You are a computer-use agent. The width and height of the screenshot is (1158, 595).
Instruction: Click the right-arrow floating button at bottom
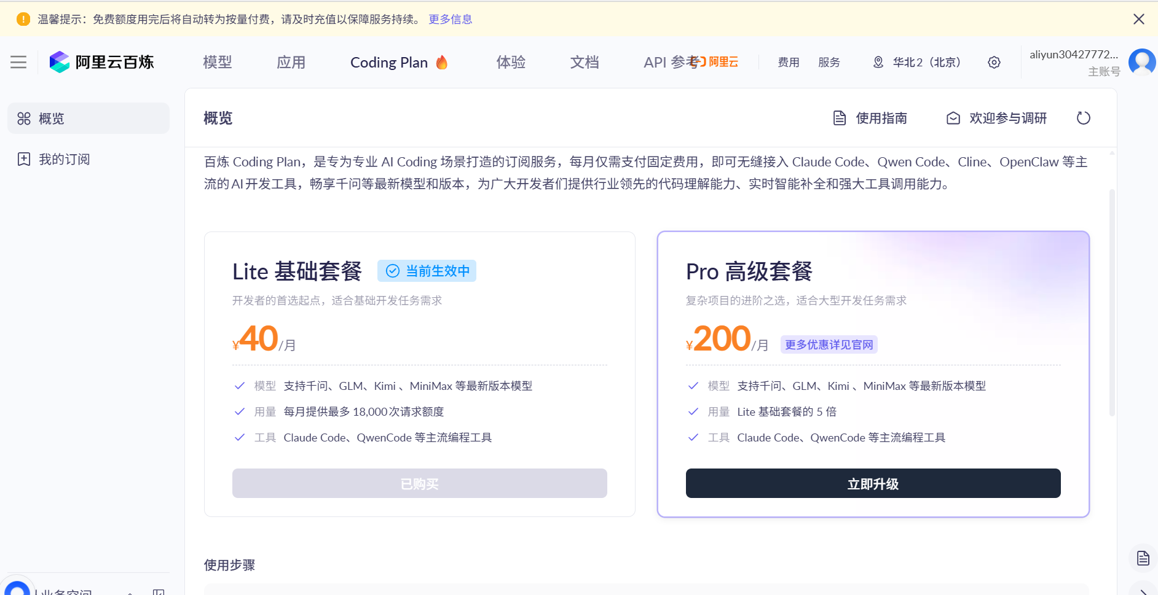1143,591
